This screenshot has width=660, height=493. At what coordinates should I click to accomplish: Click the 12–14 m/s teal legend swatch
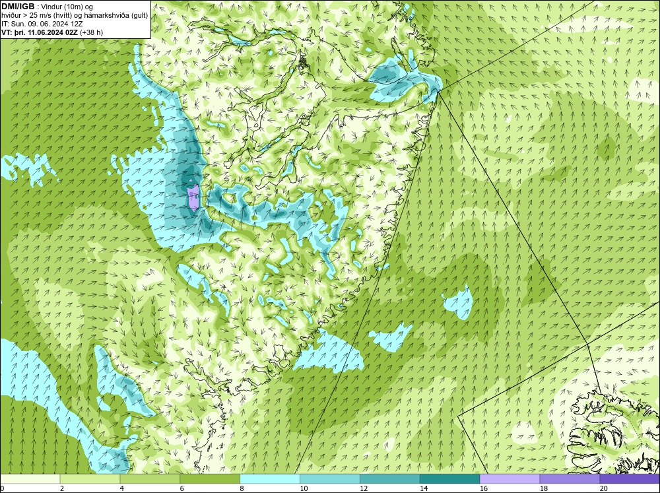(x=390, y=479)
